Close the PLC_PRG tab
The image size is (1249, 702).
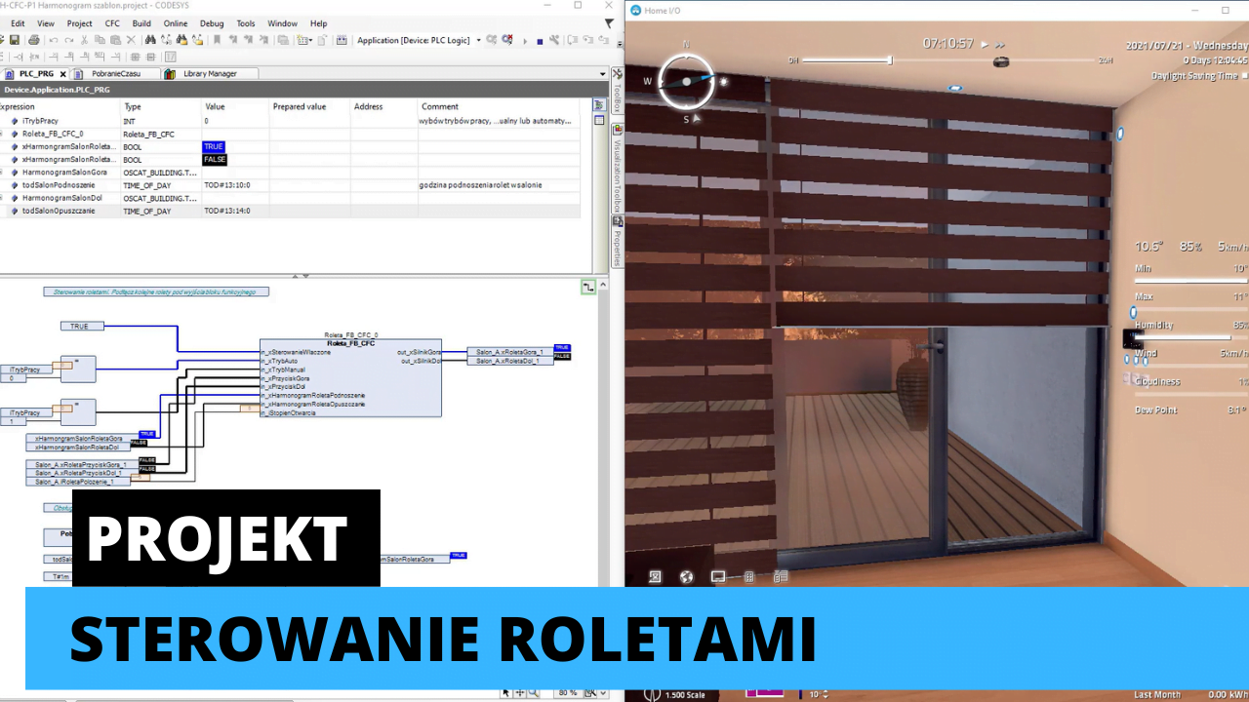[62, 74]
